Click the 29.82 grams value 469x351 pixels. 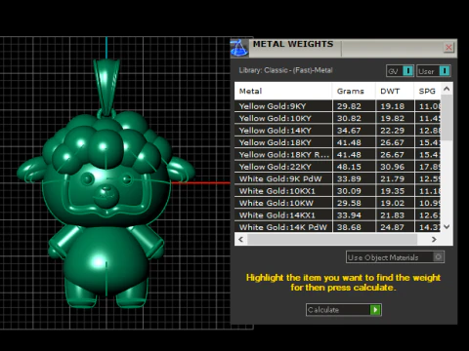click(x=349, y=106)
